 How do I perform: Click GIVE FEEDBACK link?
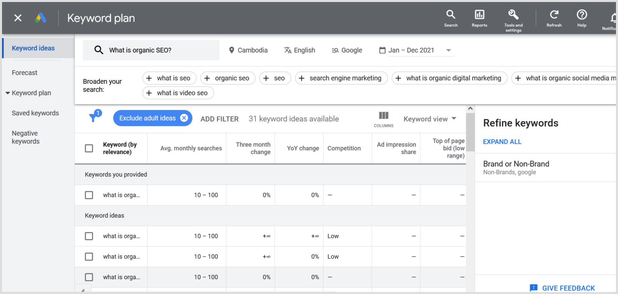click(568, 288)
